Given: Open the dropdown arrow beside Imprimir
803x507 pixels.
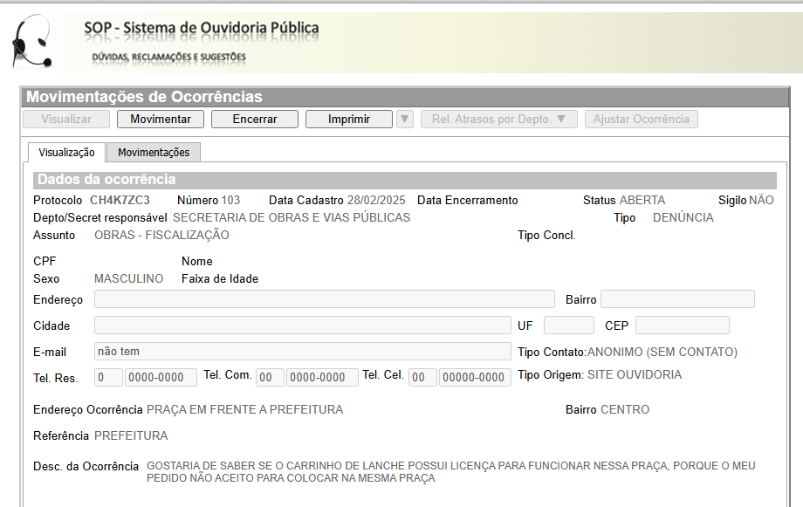Looking at the screenshot, I should tap(404, 120).
